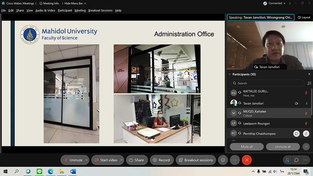Open chat with Pornthip Chaichompoo
This screenshot has width=313, height=176.
click(297, 134)
